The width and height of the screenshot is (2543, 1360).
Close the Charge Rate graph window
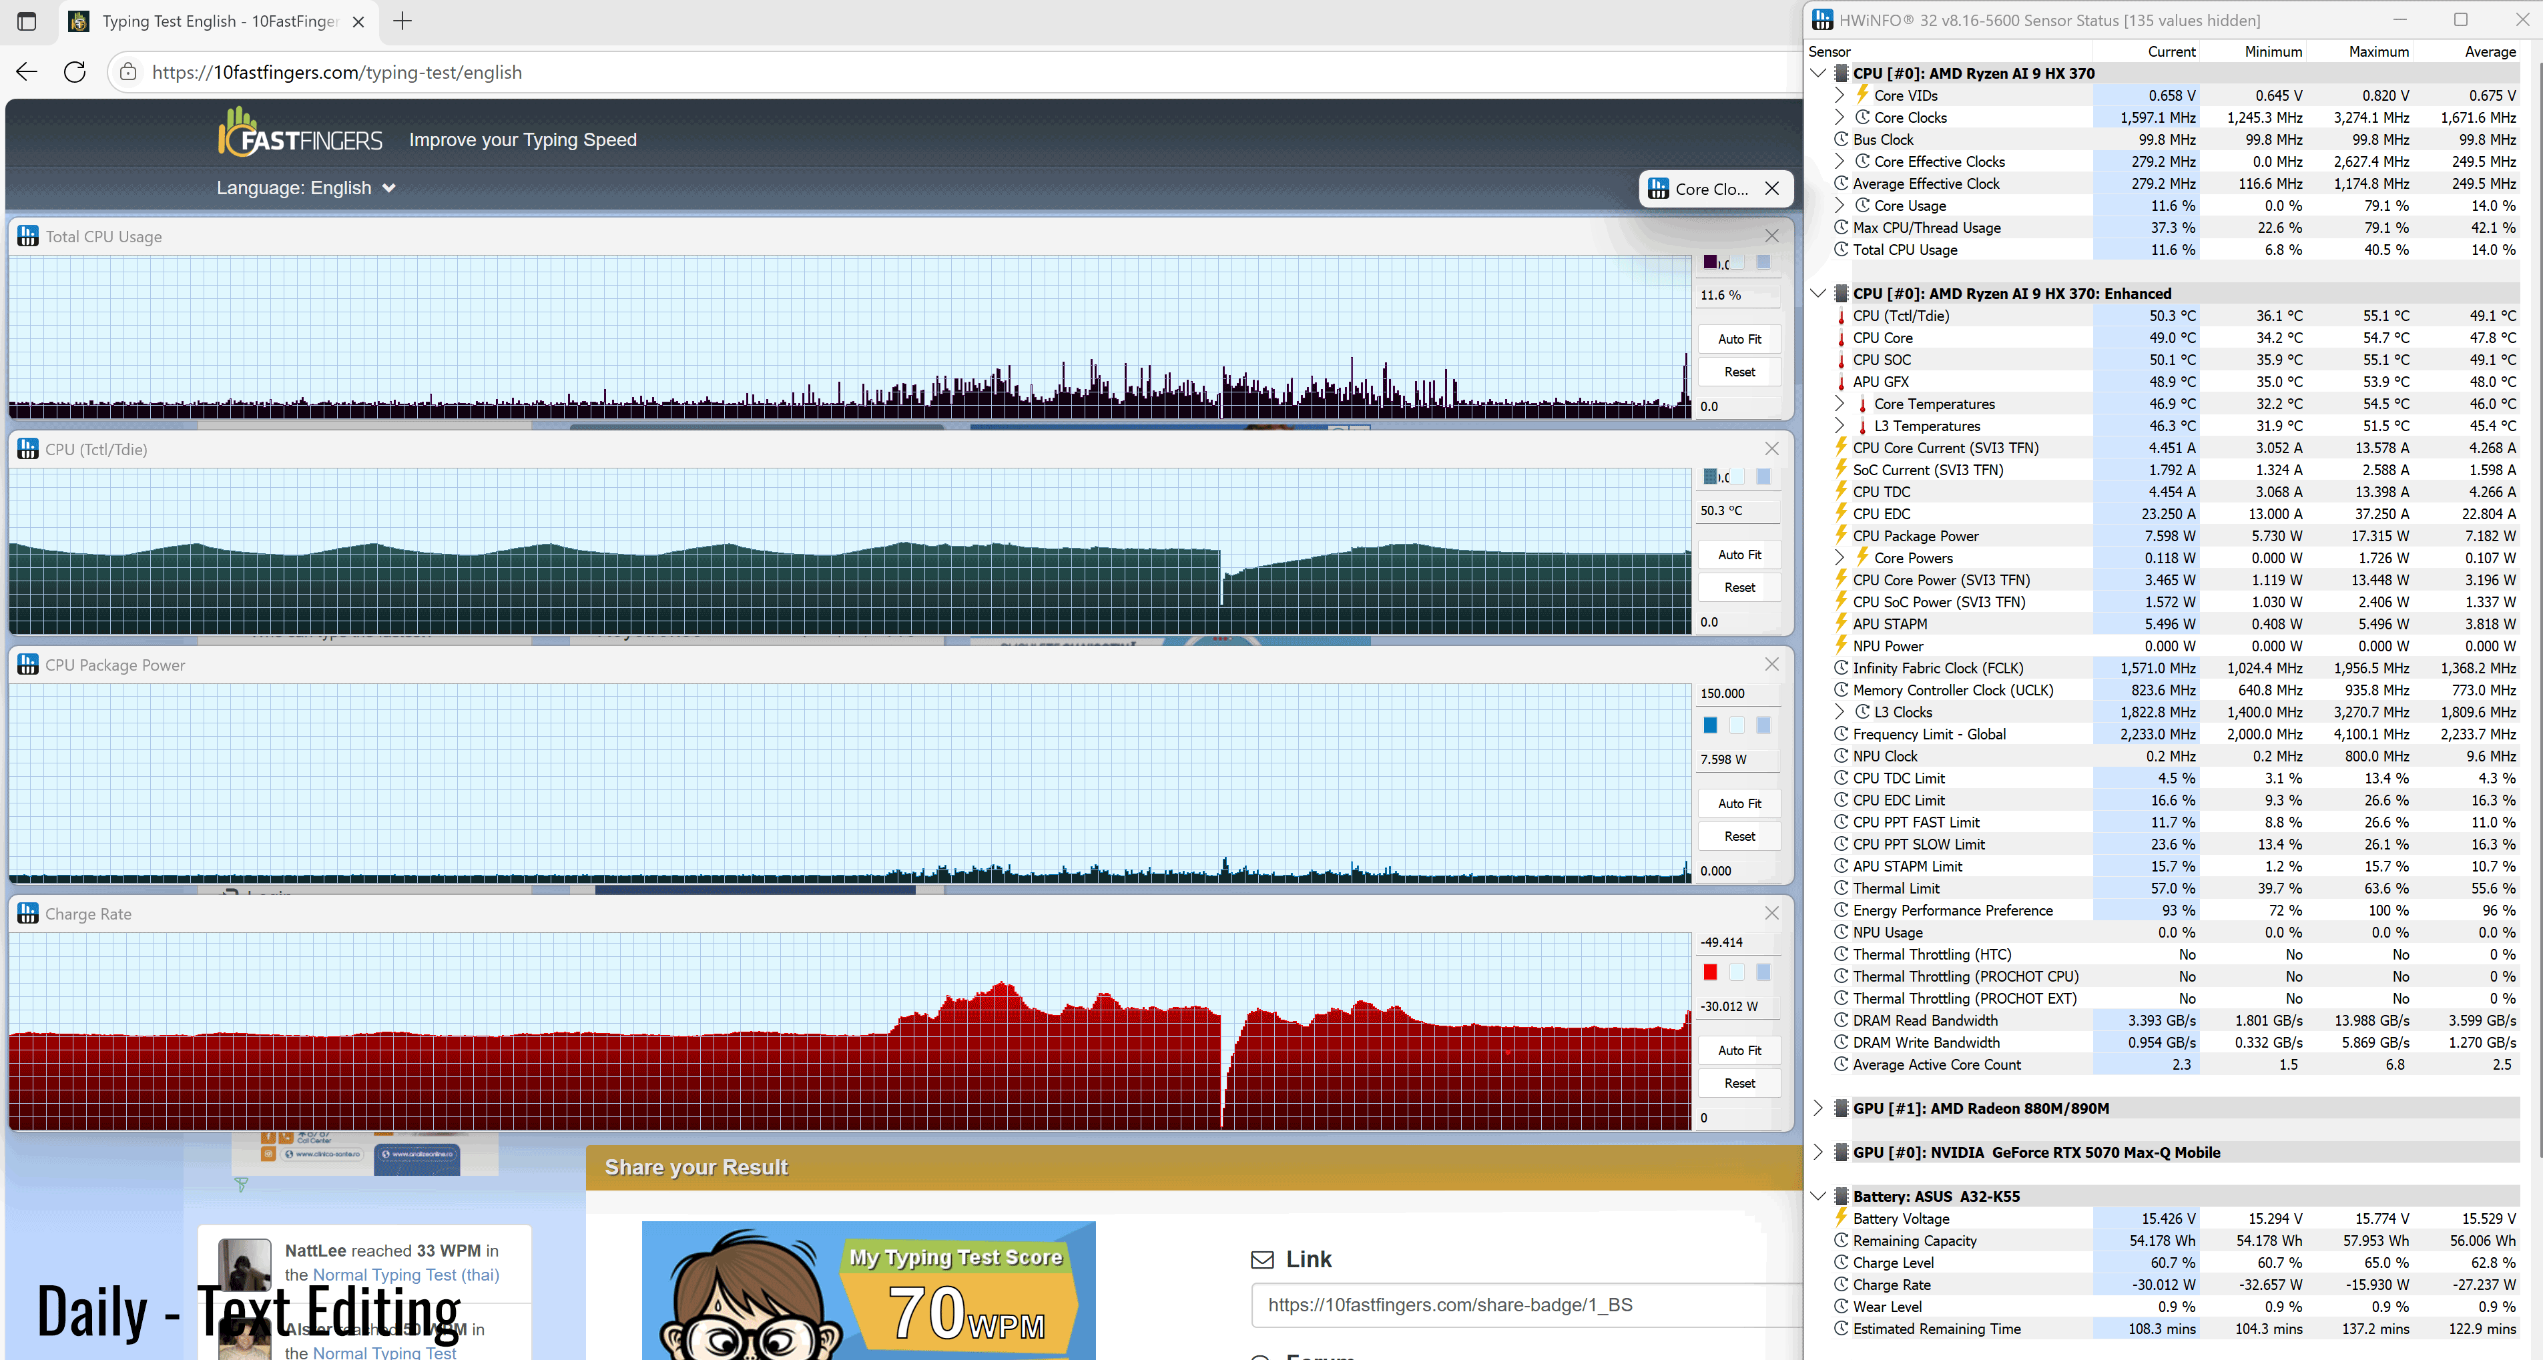(x=1772, y=913)
